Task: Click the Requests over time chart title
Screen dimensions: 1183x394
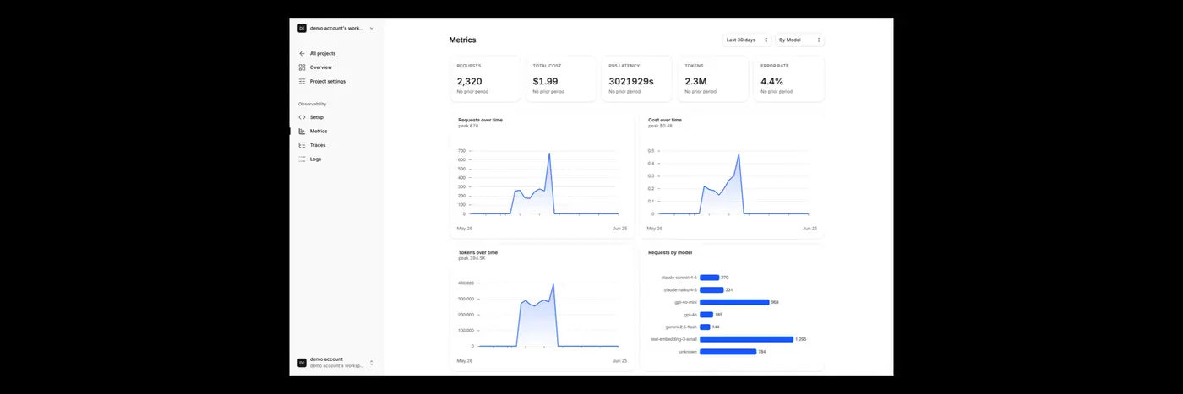Action: [x=481, y=120]
